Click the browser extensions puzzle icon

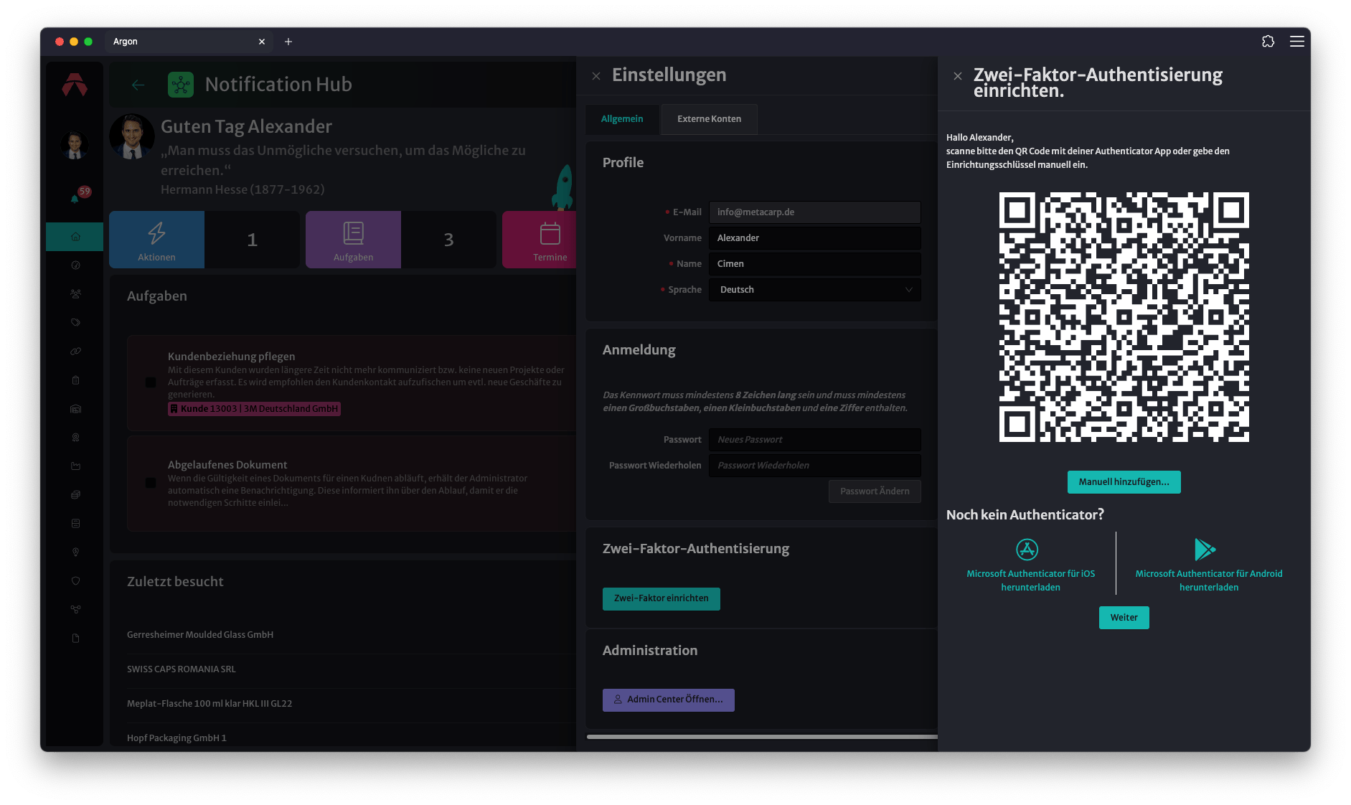(1268, 42)
